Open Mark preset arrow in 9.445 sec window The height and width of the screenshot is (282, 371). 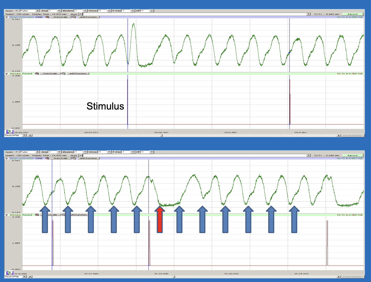coord(81,14)
